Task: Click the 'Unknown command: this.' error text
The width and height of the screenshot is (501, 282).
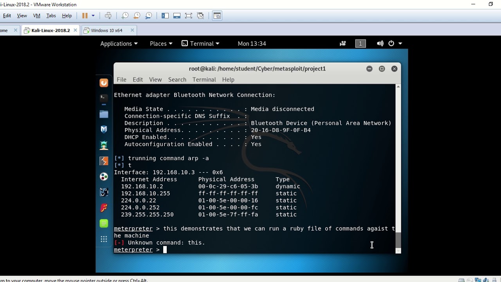Action: tap(166, 243)
